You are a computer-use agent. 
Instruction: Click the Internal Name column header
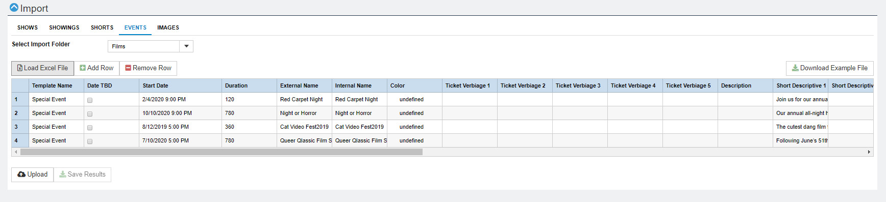pyautogui.click(x=359, y=85)
